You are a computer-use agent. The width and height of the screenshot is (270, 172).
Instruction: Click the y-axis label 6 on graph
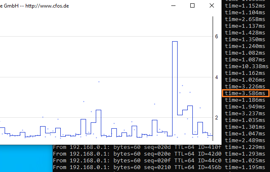coord(216,37)
